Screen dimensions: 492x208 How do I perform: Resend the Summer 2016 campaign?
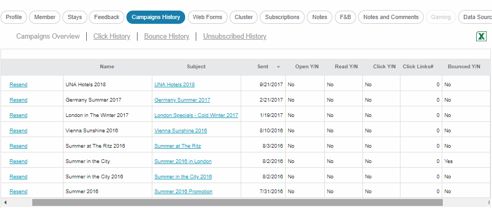point(18,192)
